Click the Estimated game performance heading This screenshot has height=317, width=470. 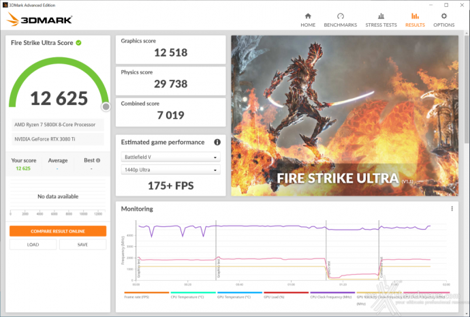(x=163, y=142)
